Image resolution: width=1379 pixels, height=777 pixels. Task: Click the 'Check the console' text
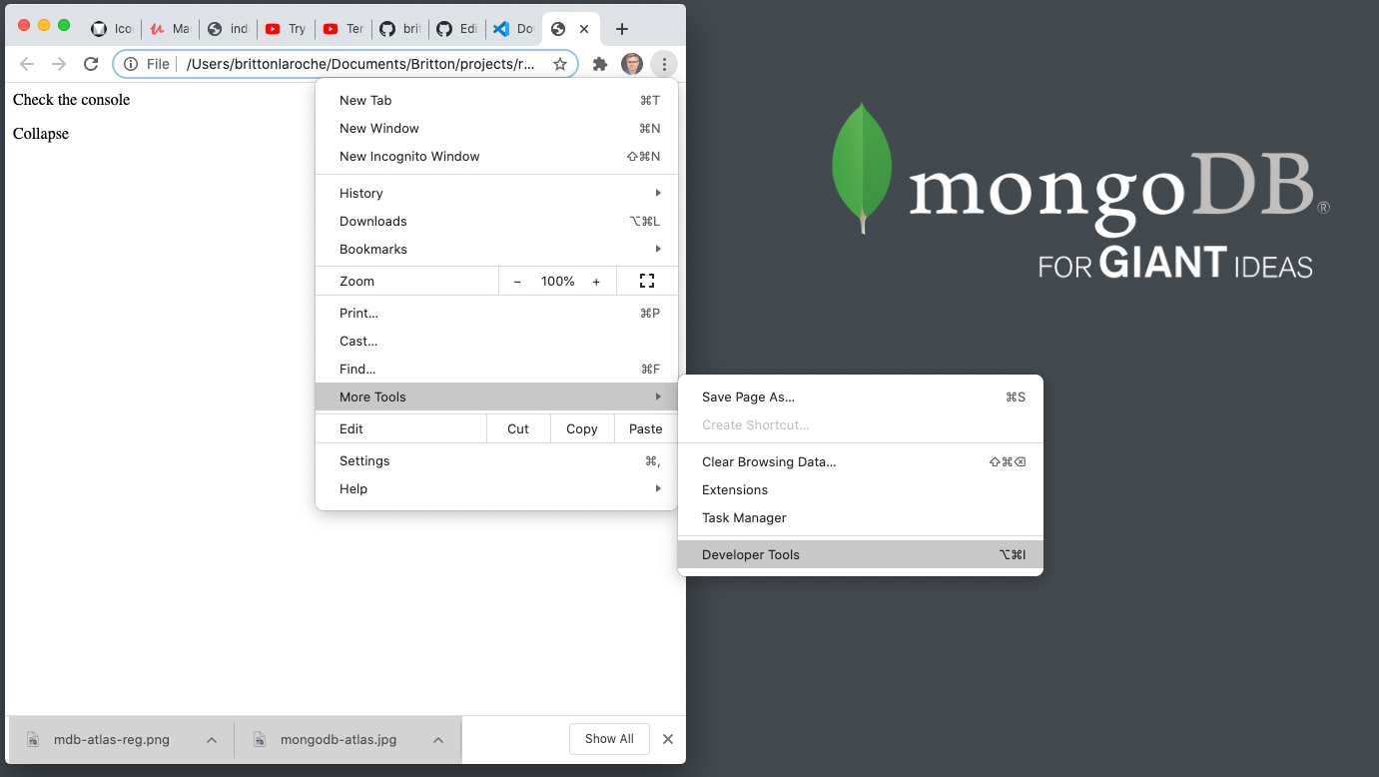coord(71,100)
